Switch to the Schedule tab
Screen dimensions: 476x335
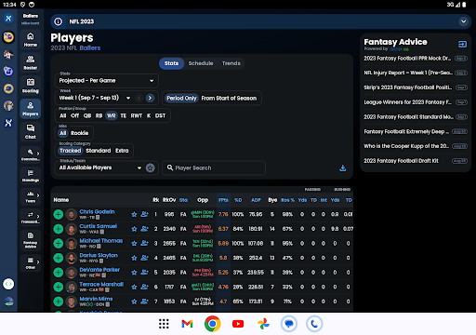pyautogui.click(x=201, y=63)
